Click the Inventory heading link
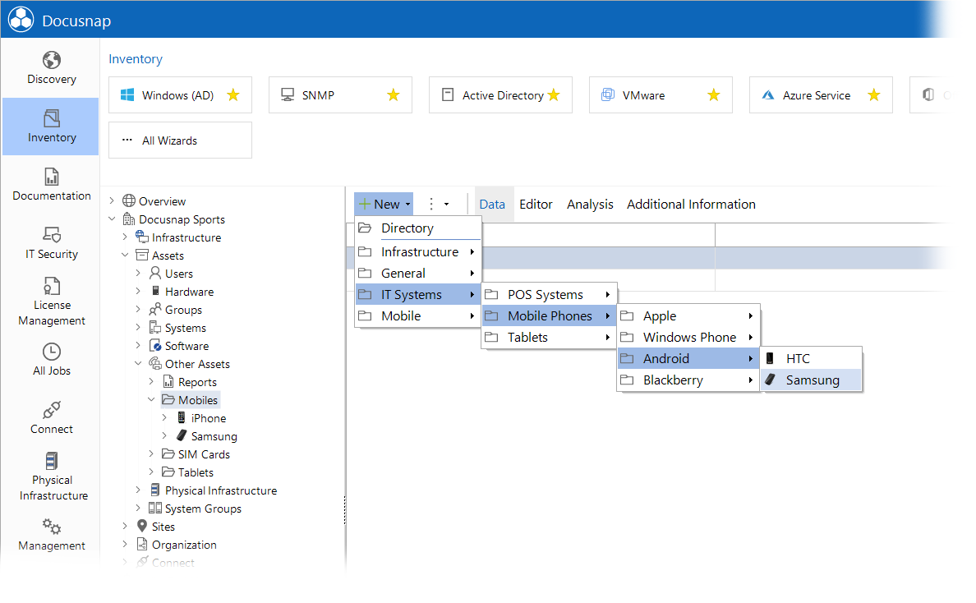 coord(135,58)
